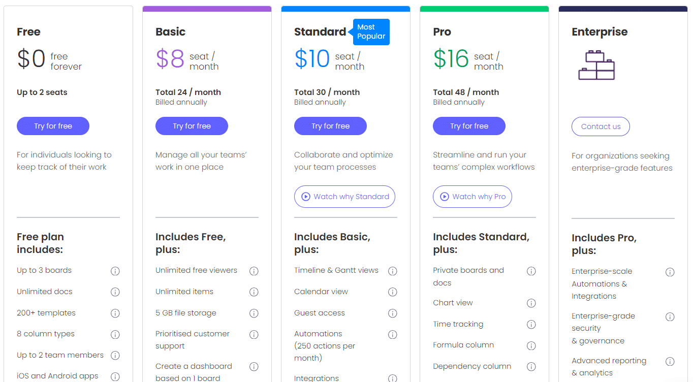This screenshot has height=382, width=693.
Task: Click info icon next to Dependency column
Action: tap(531, 367)
